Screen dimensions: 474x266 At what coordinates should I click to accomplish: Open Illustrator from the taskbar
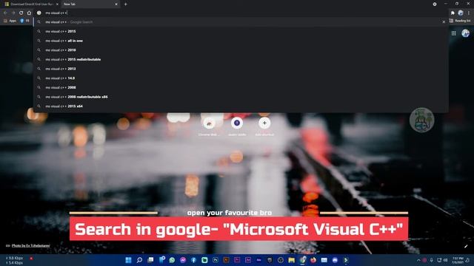tap(226, 260)
